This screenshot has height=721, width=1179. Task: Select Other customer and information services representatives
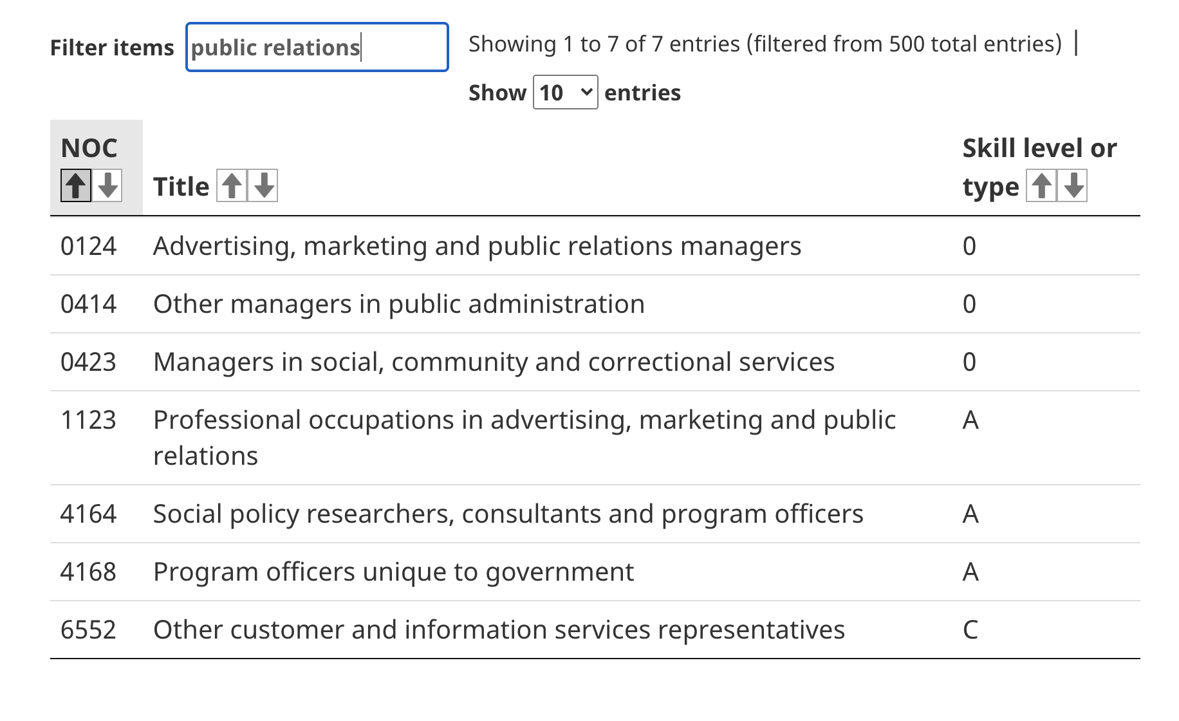click(x=499, y=630)
